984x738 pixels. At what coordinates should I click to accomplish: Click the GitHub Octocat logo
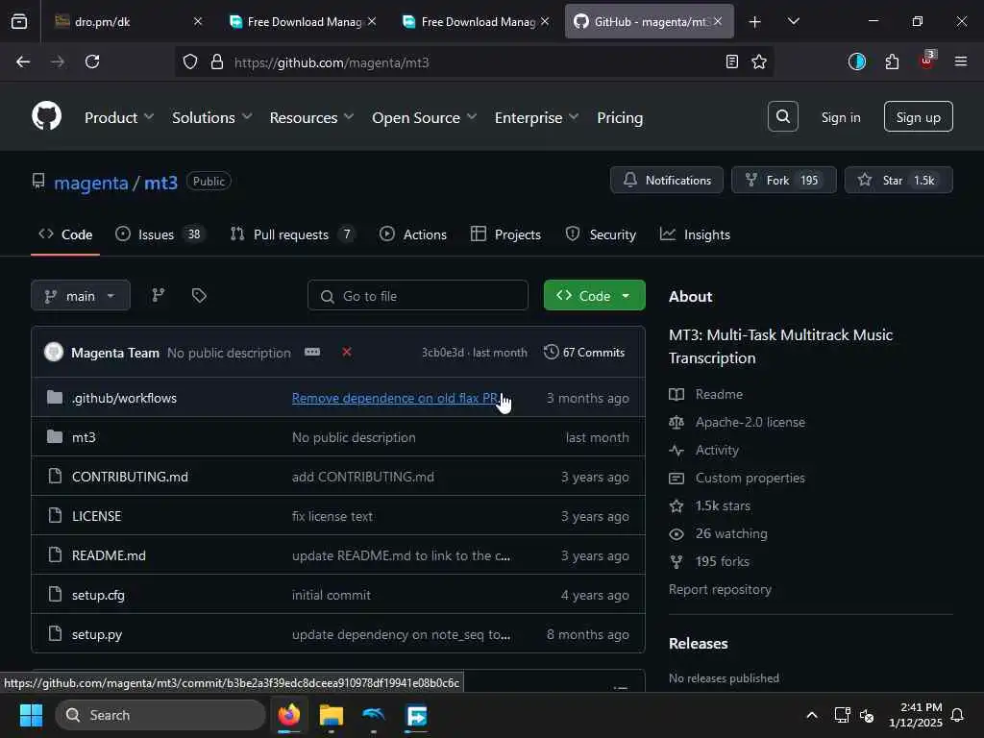(x=47, y=116)
